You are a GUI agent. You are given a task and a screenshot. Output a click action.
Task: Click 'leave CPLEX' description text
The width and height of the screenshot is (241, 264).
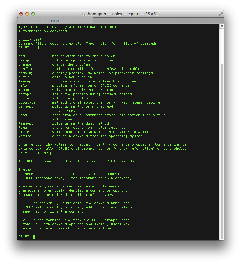coord(64,111)
